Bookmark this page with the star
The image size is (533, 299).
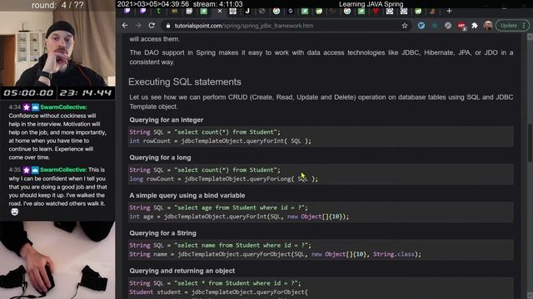[x=405, y=26]
